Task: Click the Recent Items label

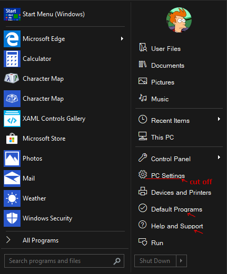Action: point(171,121)
